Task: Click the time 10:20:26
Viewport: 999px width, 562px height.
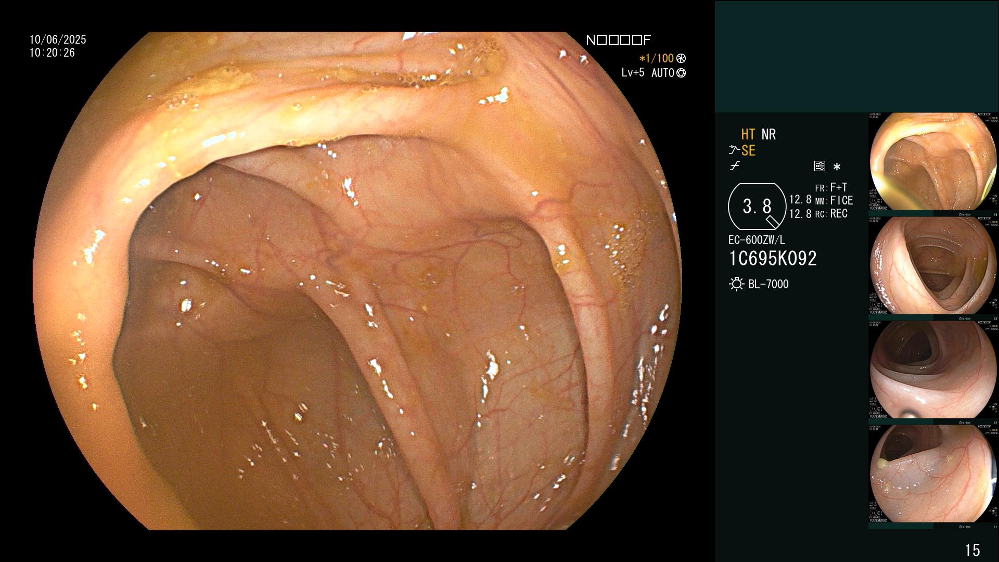Action: click(x=52, y=53)
